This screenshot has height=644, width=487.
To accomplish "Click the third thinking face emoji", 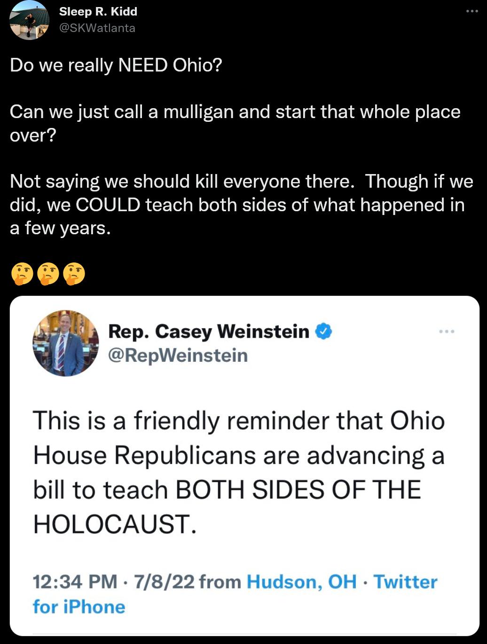I will click(73, 273).
